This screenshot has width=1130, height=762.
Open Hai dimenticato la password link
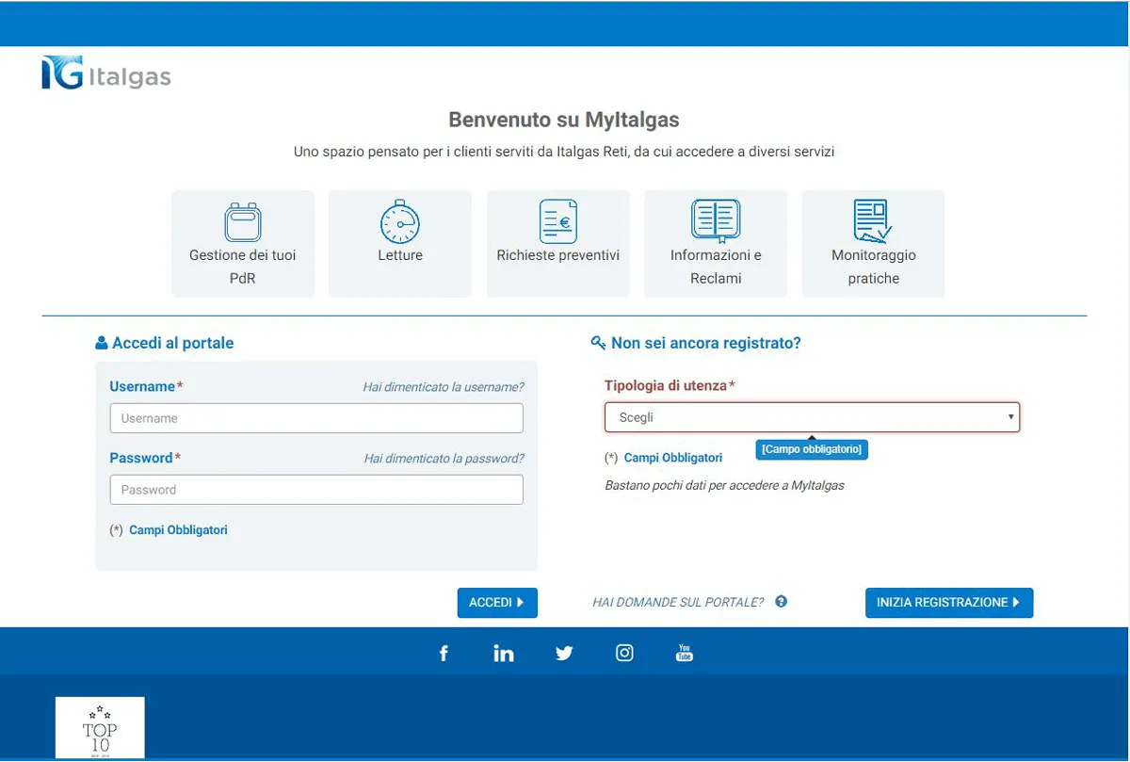444,459
